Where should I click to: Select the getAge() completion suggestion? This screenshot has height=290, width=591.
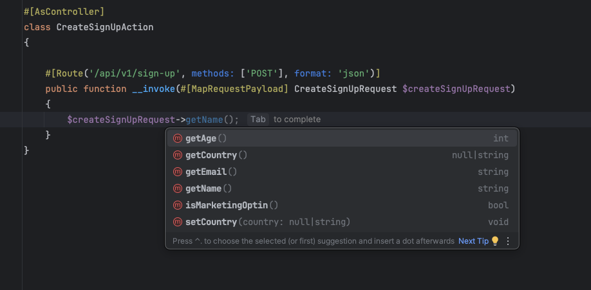tap(206, 138)
